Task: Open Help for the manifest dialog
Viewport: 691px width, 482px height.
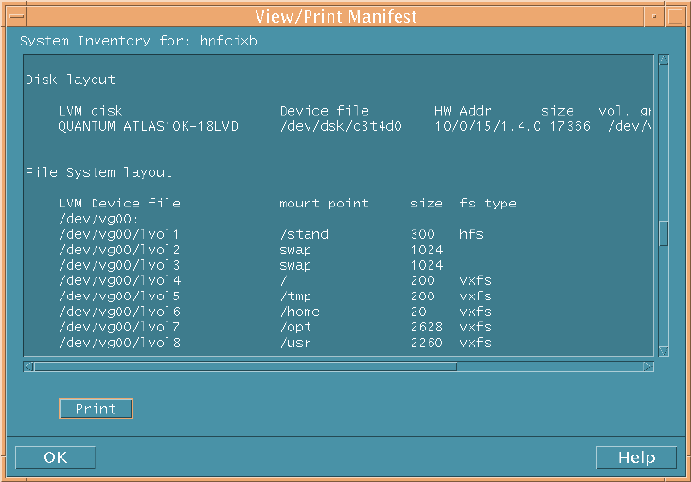Action: [x=636, y=457]
